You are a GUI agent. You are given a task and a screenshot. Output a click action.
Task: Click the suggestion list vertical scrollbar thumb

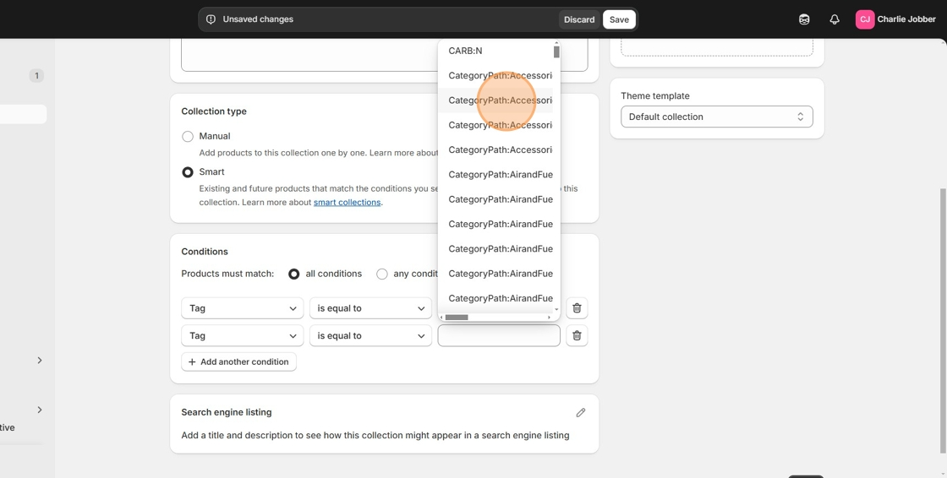click(x=556, y=52)
